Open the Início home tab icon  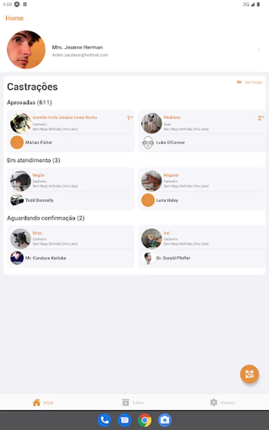pos(36,402)
